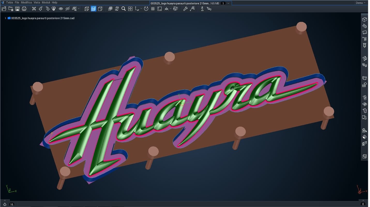Open dropdown next to work plane icon
The height and width of the screenshot is (207, 370).
tap(171, 9)
